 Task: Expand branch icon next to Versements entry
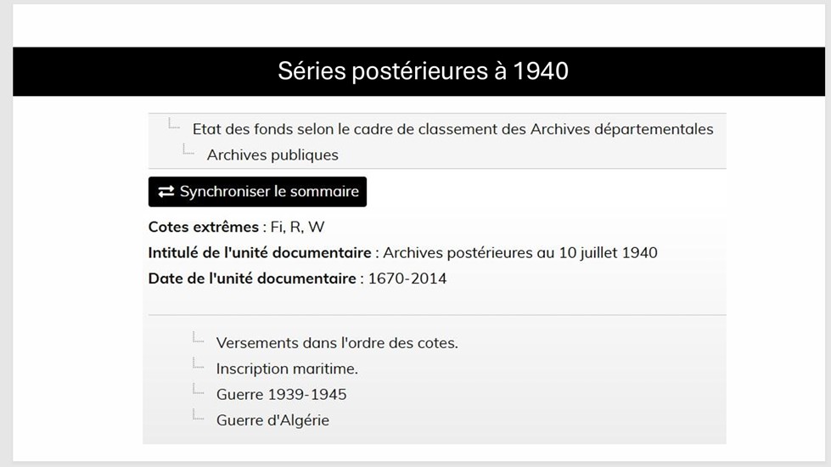(198, 337)
